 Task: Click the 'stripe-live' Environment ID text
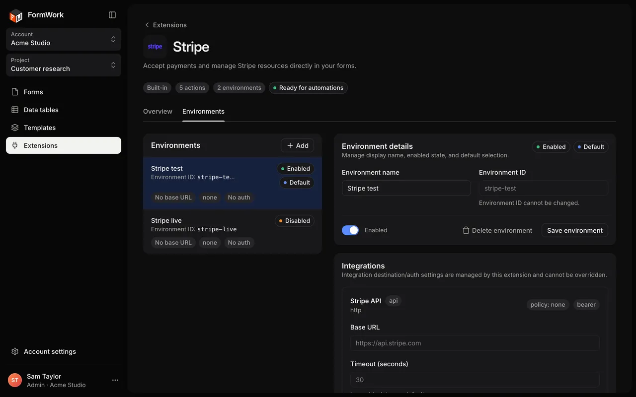217,229
